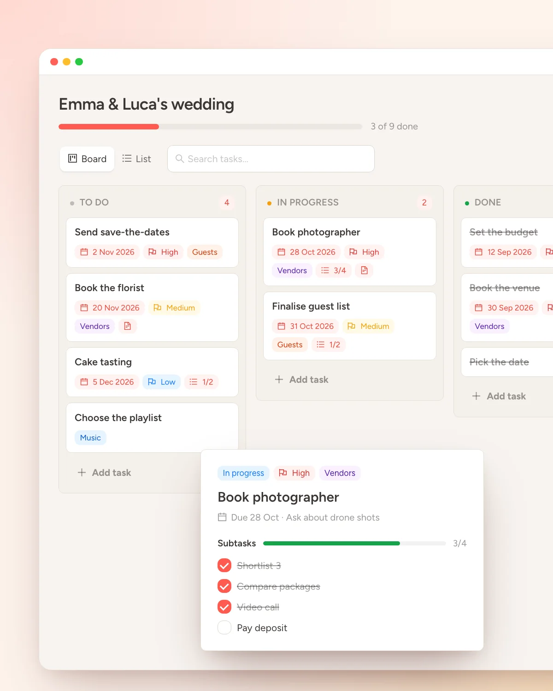Uncheck the Video call subtask
Viewport: 553px width, 691px height.
coord(224,607)
